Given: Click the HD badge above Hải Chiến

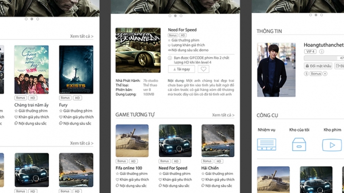Looking at the screenshot, I should [219, 161].
